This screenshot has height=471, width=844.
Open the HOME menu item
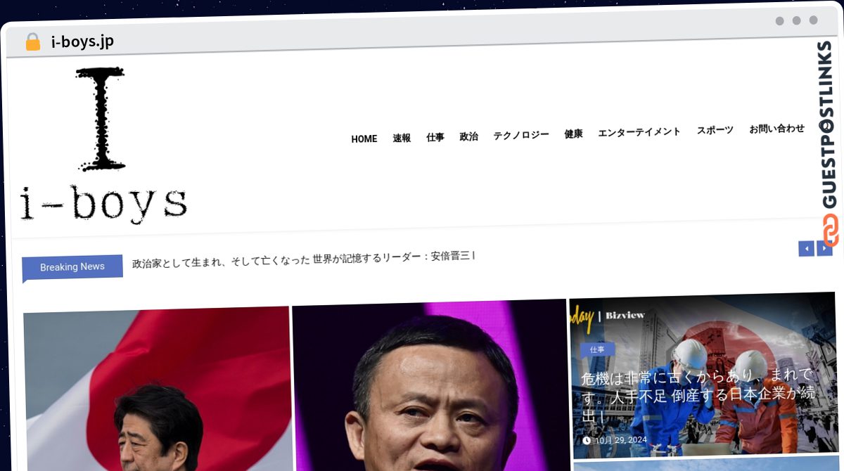364,138
